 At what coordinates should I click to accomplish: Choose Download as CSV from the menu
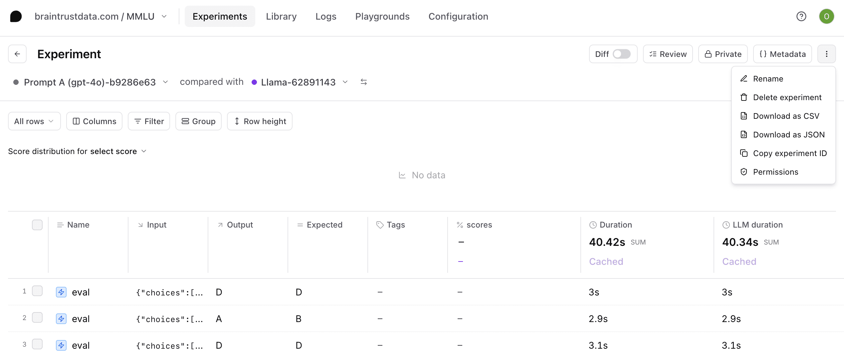click(786, 116)
